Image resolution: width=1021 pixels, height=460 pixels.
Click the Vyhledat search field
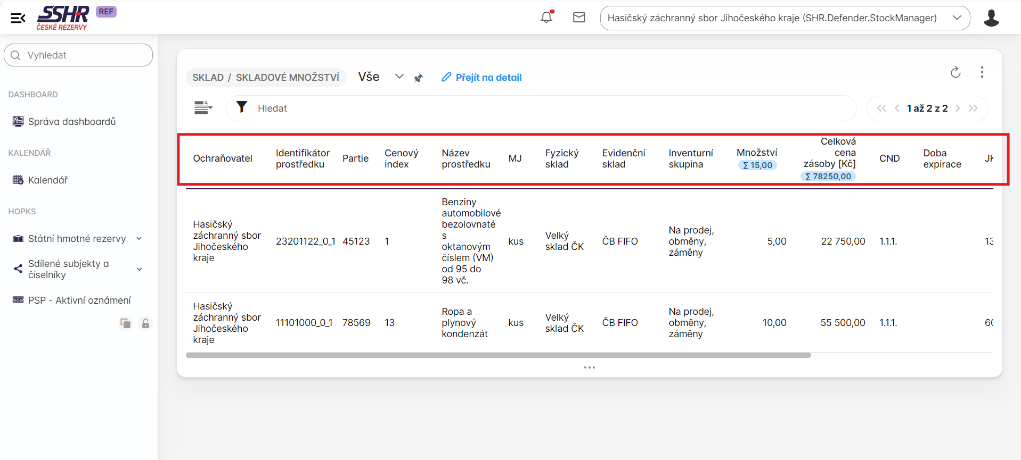[x=78, y=55]
